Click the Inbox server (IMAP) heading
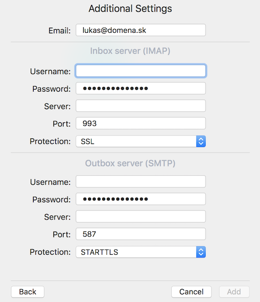The image size is (260, 302). 130,51
